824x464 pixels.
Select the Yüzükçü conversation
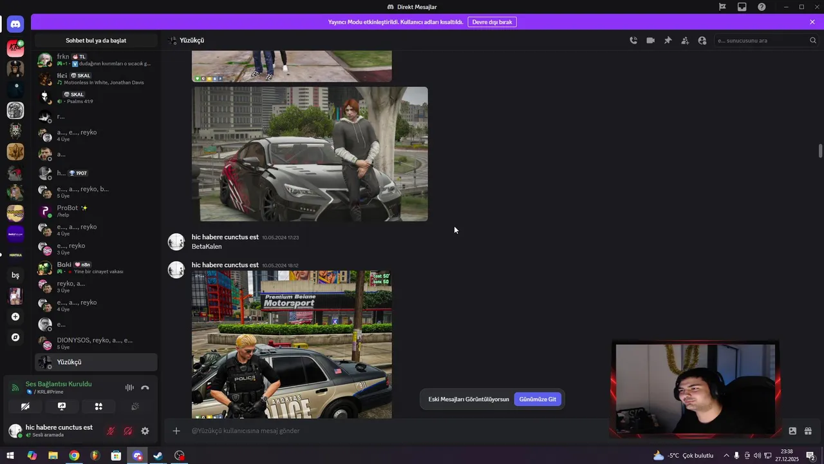(96, 362)
